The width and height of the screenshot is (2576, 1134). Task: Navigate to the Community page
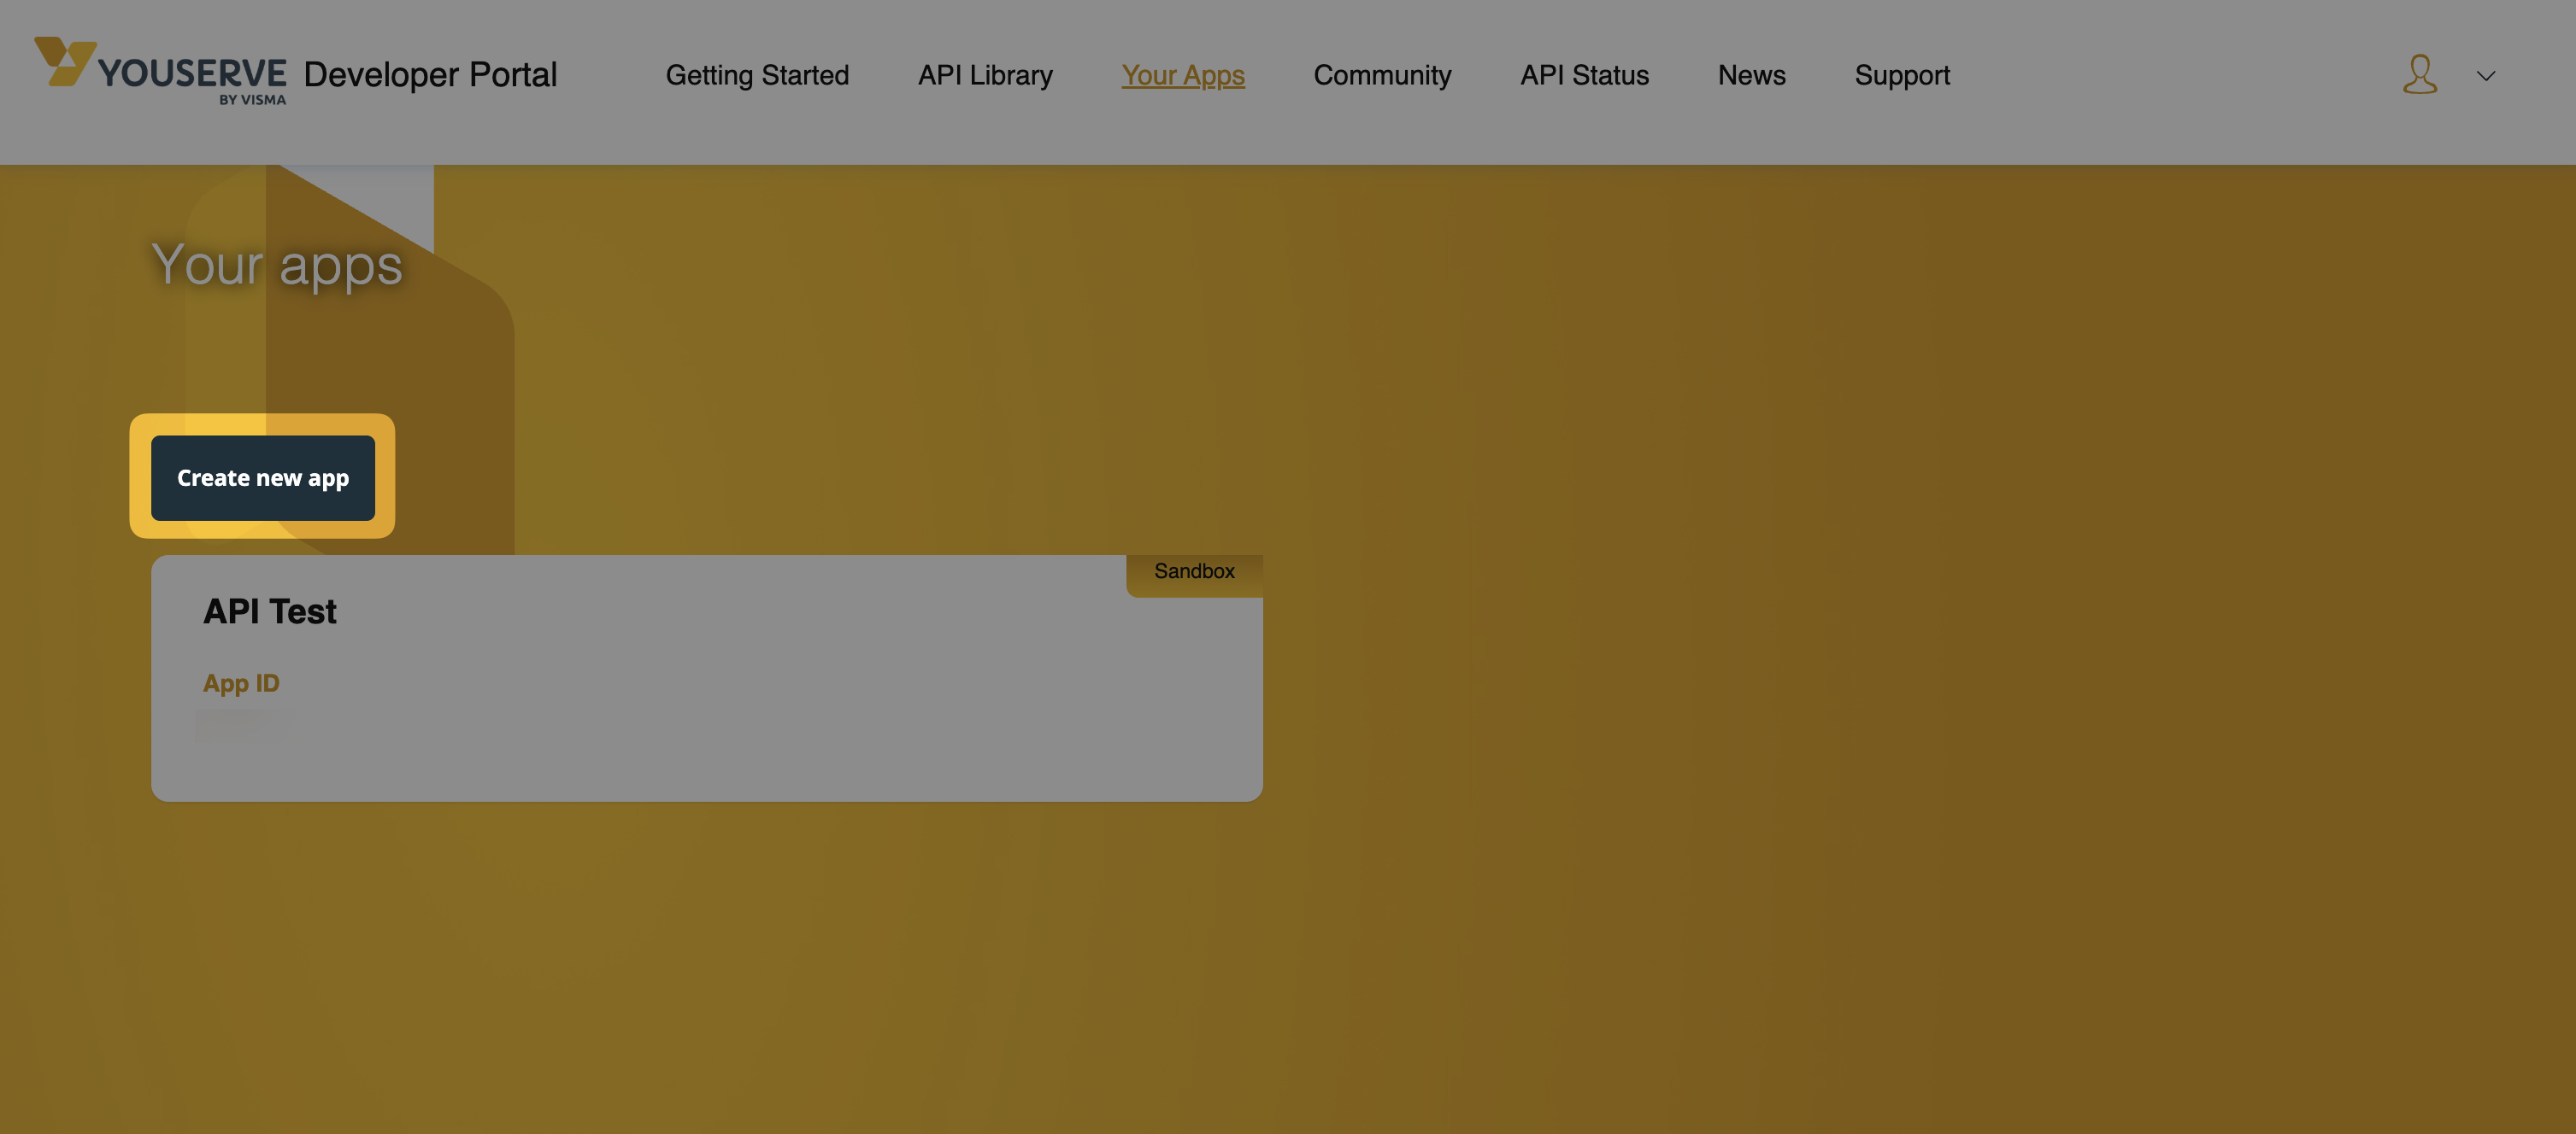point(1382,75)
